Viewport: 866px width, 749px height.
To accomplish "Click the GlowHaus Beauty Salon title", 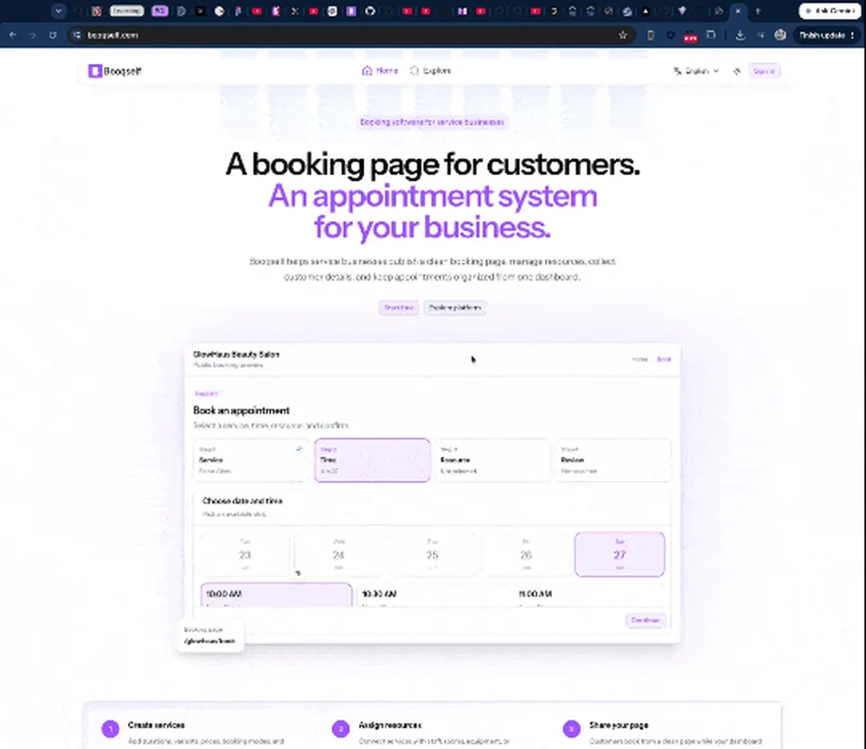I will [235, 355].
